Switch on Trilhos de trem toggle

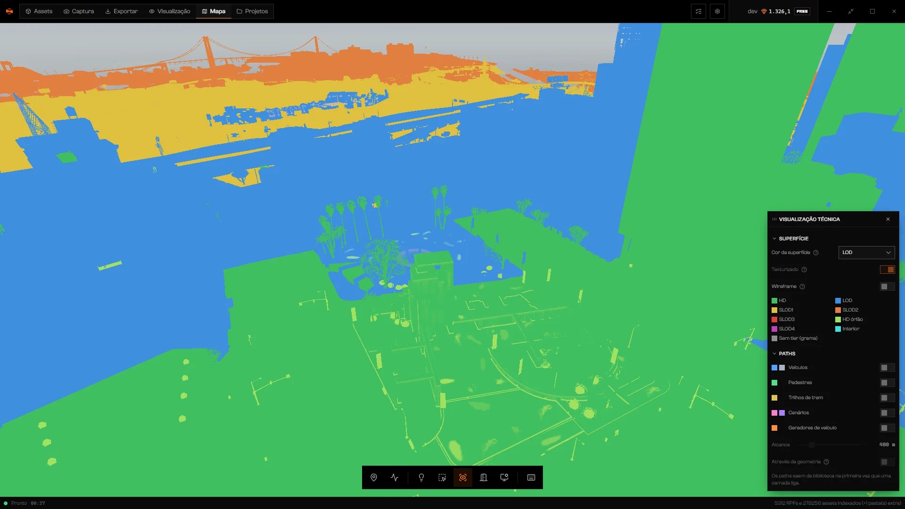887,398
